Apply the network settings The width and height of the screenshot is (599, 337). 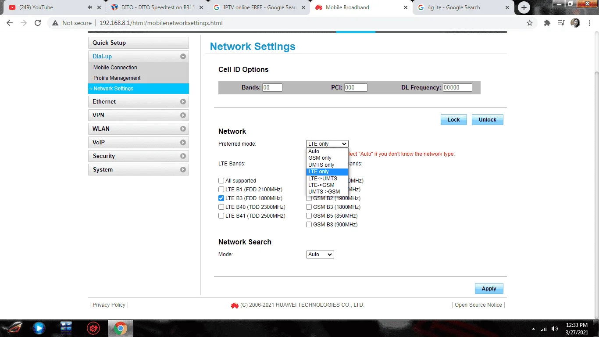[489, 289]
